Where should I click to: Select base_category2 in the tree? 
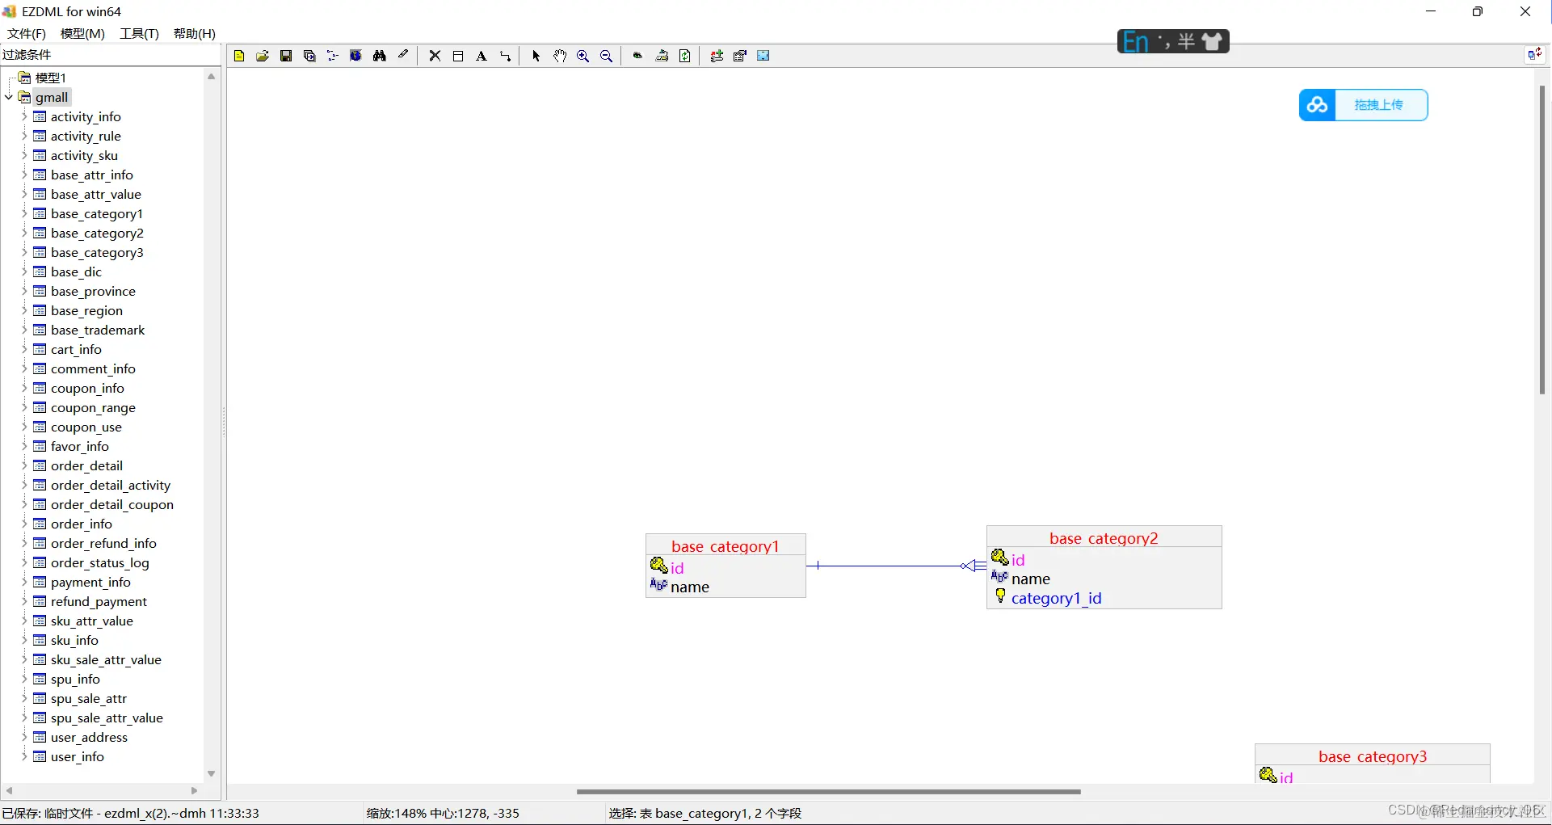click(97, 233)
